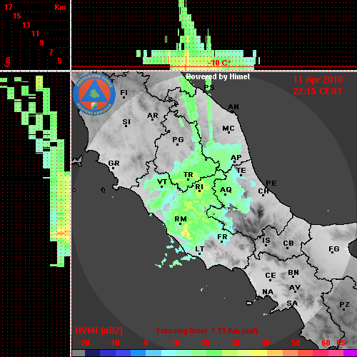Click the '13' altitude scale label
Viewport: 357px width, 357px height.
point(26,25)
